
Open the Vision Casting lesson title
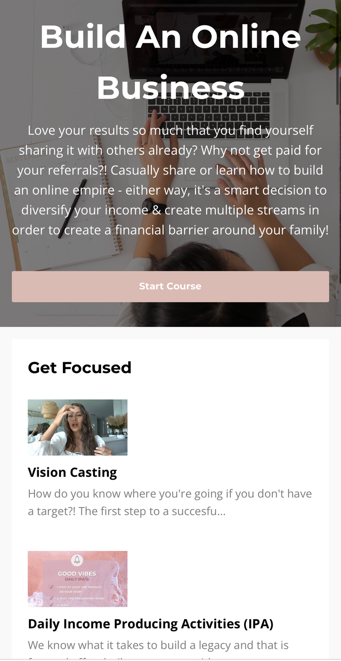click(x=73, y=472)
